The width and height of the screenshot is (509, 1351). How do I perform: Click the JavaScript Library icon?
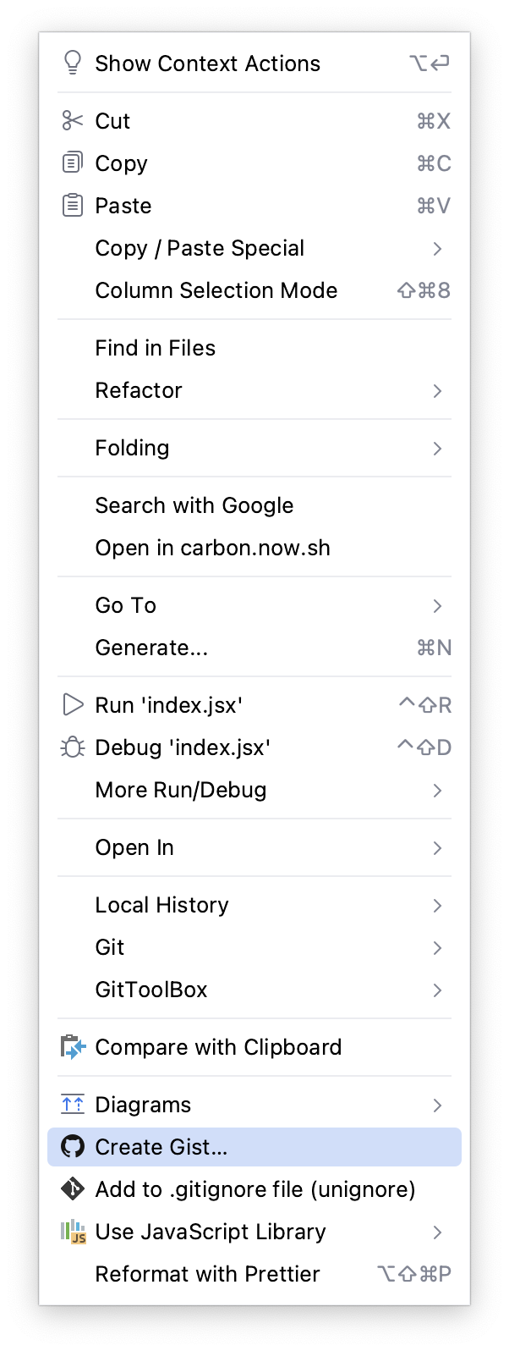73,1231
